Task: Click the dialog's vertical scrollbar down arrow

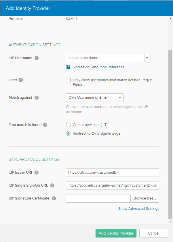Action: pos(170,222)
